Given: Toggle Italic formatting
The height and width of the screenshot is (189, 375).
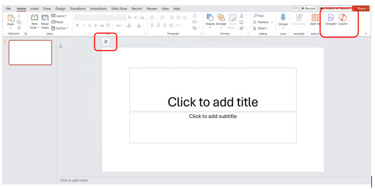Looking at the screenshot, I should [83, 25].
